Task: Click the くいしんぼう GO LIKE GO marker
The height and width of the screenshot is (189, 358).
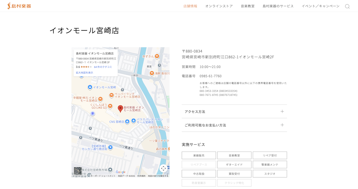Action: [x=110, y=106]
